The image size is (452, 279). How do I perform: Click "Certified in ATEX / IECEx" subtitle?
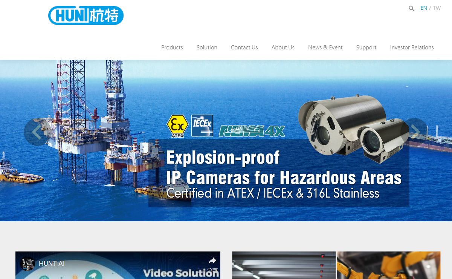pos(273,193)
